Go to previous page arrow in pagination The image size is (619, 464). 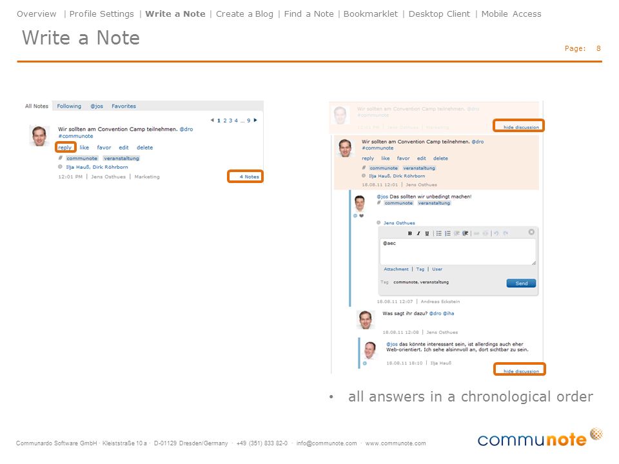[212, 120]
